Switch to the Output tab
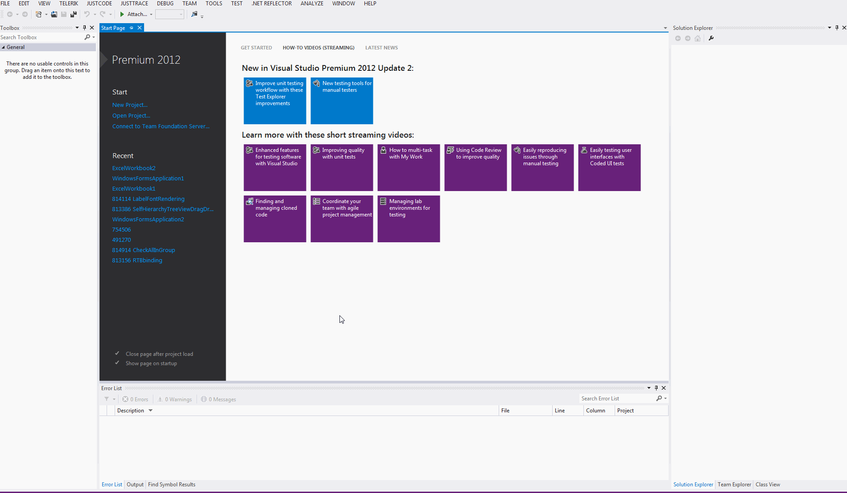 (135, 485)
